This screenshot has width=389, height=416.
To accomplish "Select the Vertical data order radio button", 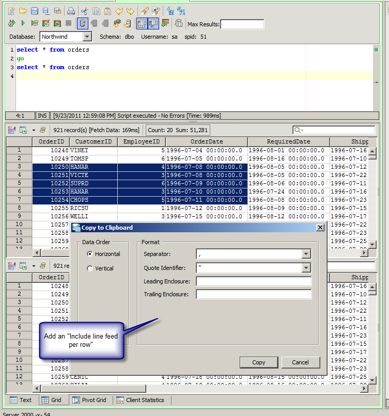I will click(90, 268).
